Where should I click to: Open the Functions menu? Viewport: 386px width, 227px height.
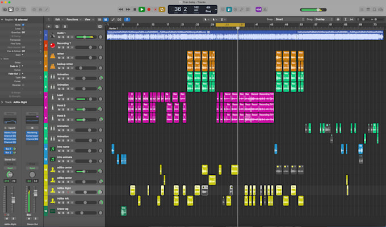(x=73, y=19)
